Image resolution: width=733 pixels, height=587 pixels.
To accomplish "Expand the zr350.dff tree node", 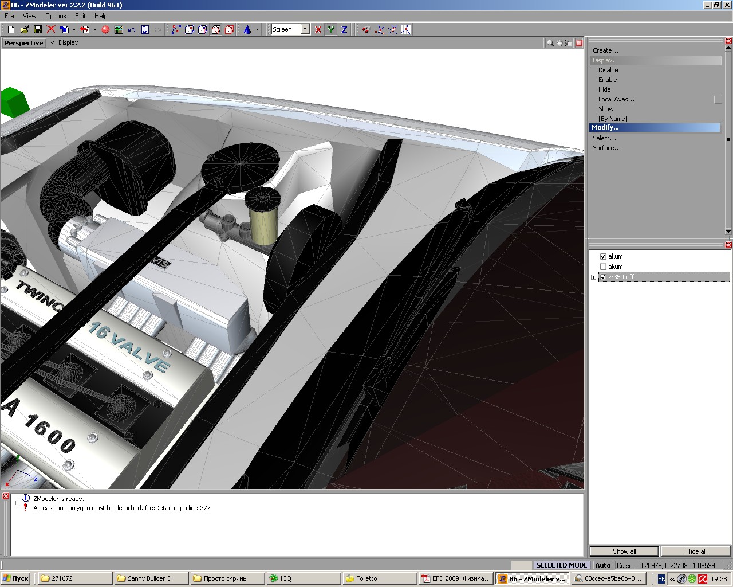I will pos(594,277).
